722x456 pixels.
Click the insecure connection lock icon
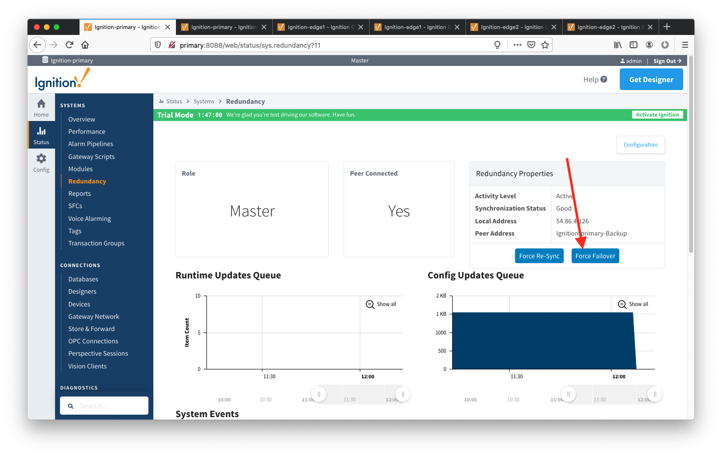pos(172,45)
